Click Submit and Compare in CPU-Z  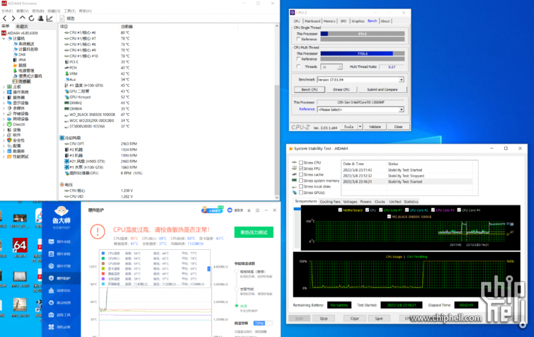[382, 89]
